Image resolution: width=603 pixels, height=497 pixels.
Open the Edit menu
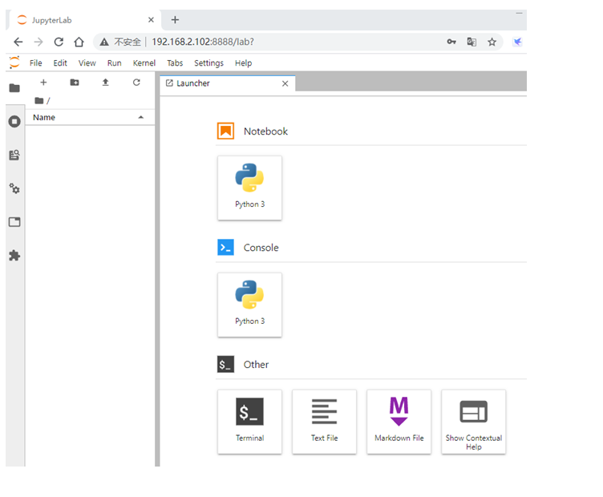[x=60, y=63]
